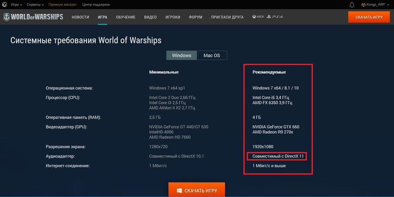Open the notifications bell icon
Viewport: 394px width, 197px height.
[x=352, y=4]
